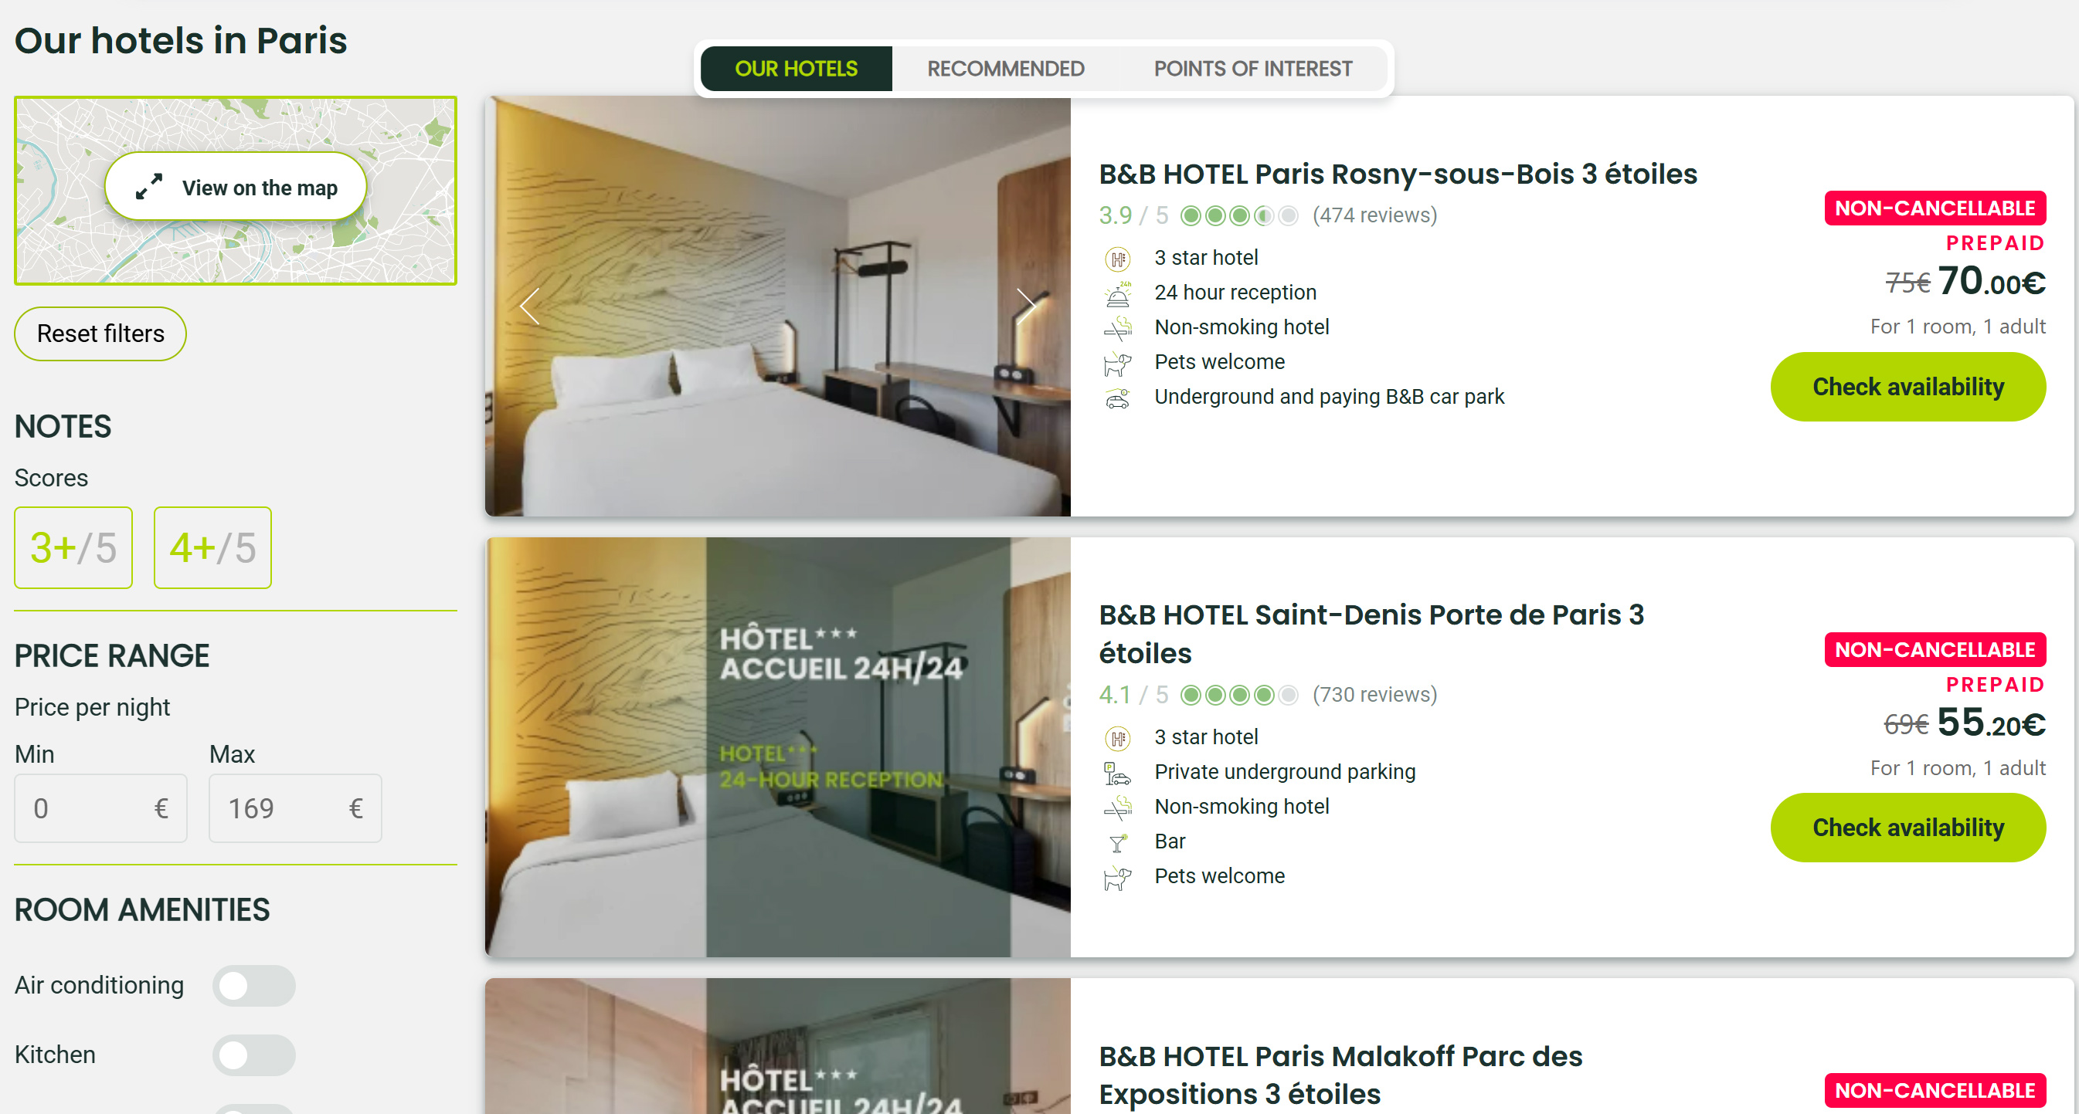Image resolution: width=2079 pixels, height=1114 pixels.
Task: Click the next photo arrow on Rosny-sous-Bois image
Action: pyautogui.click(x=1026, y=306)
